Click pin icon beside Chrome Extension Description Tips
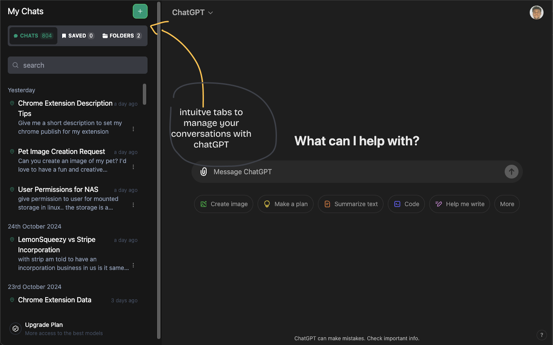This screenshot has width=553, height=345. (12, 103)
